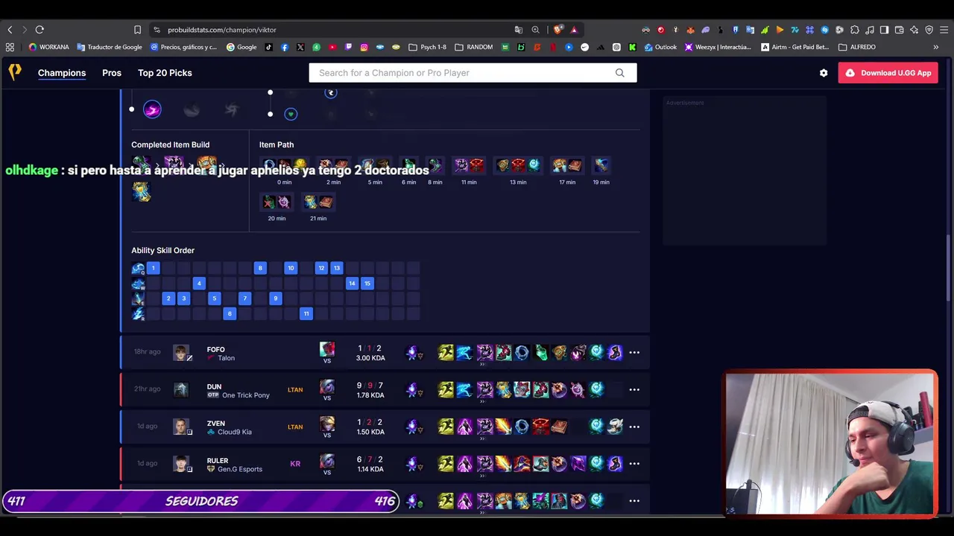Click the ProBuildStats logo icon
Image resolution: width=954 pixels, height=536 pixels.
(x=15, y=72)
